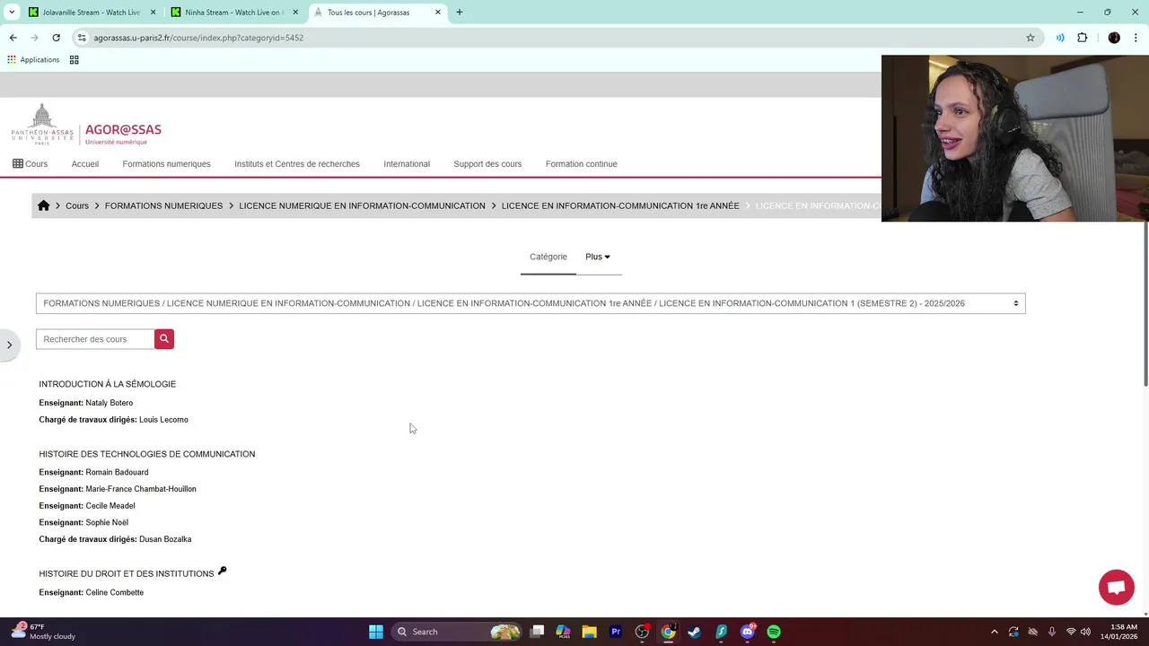
Task: Open Support des cours menu item
Action: (487, 164)
